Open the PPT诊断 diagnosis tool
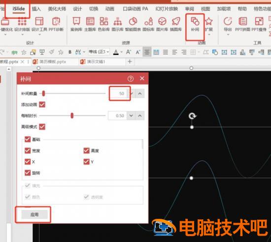Screen dimensions: 271x242 click(56, 24)
